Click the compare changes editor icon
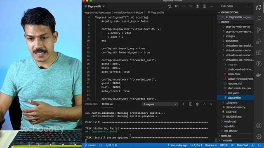Viewport: 264px width, 148px height. pos(170,7)
